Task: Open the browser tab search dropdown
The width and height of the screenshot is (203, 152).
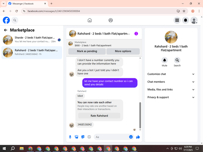Action: [4, 4]
